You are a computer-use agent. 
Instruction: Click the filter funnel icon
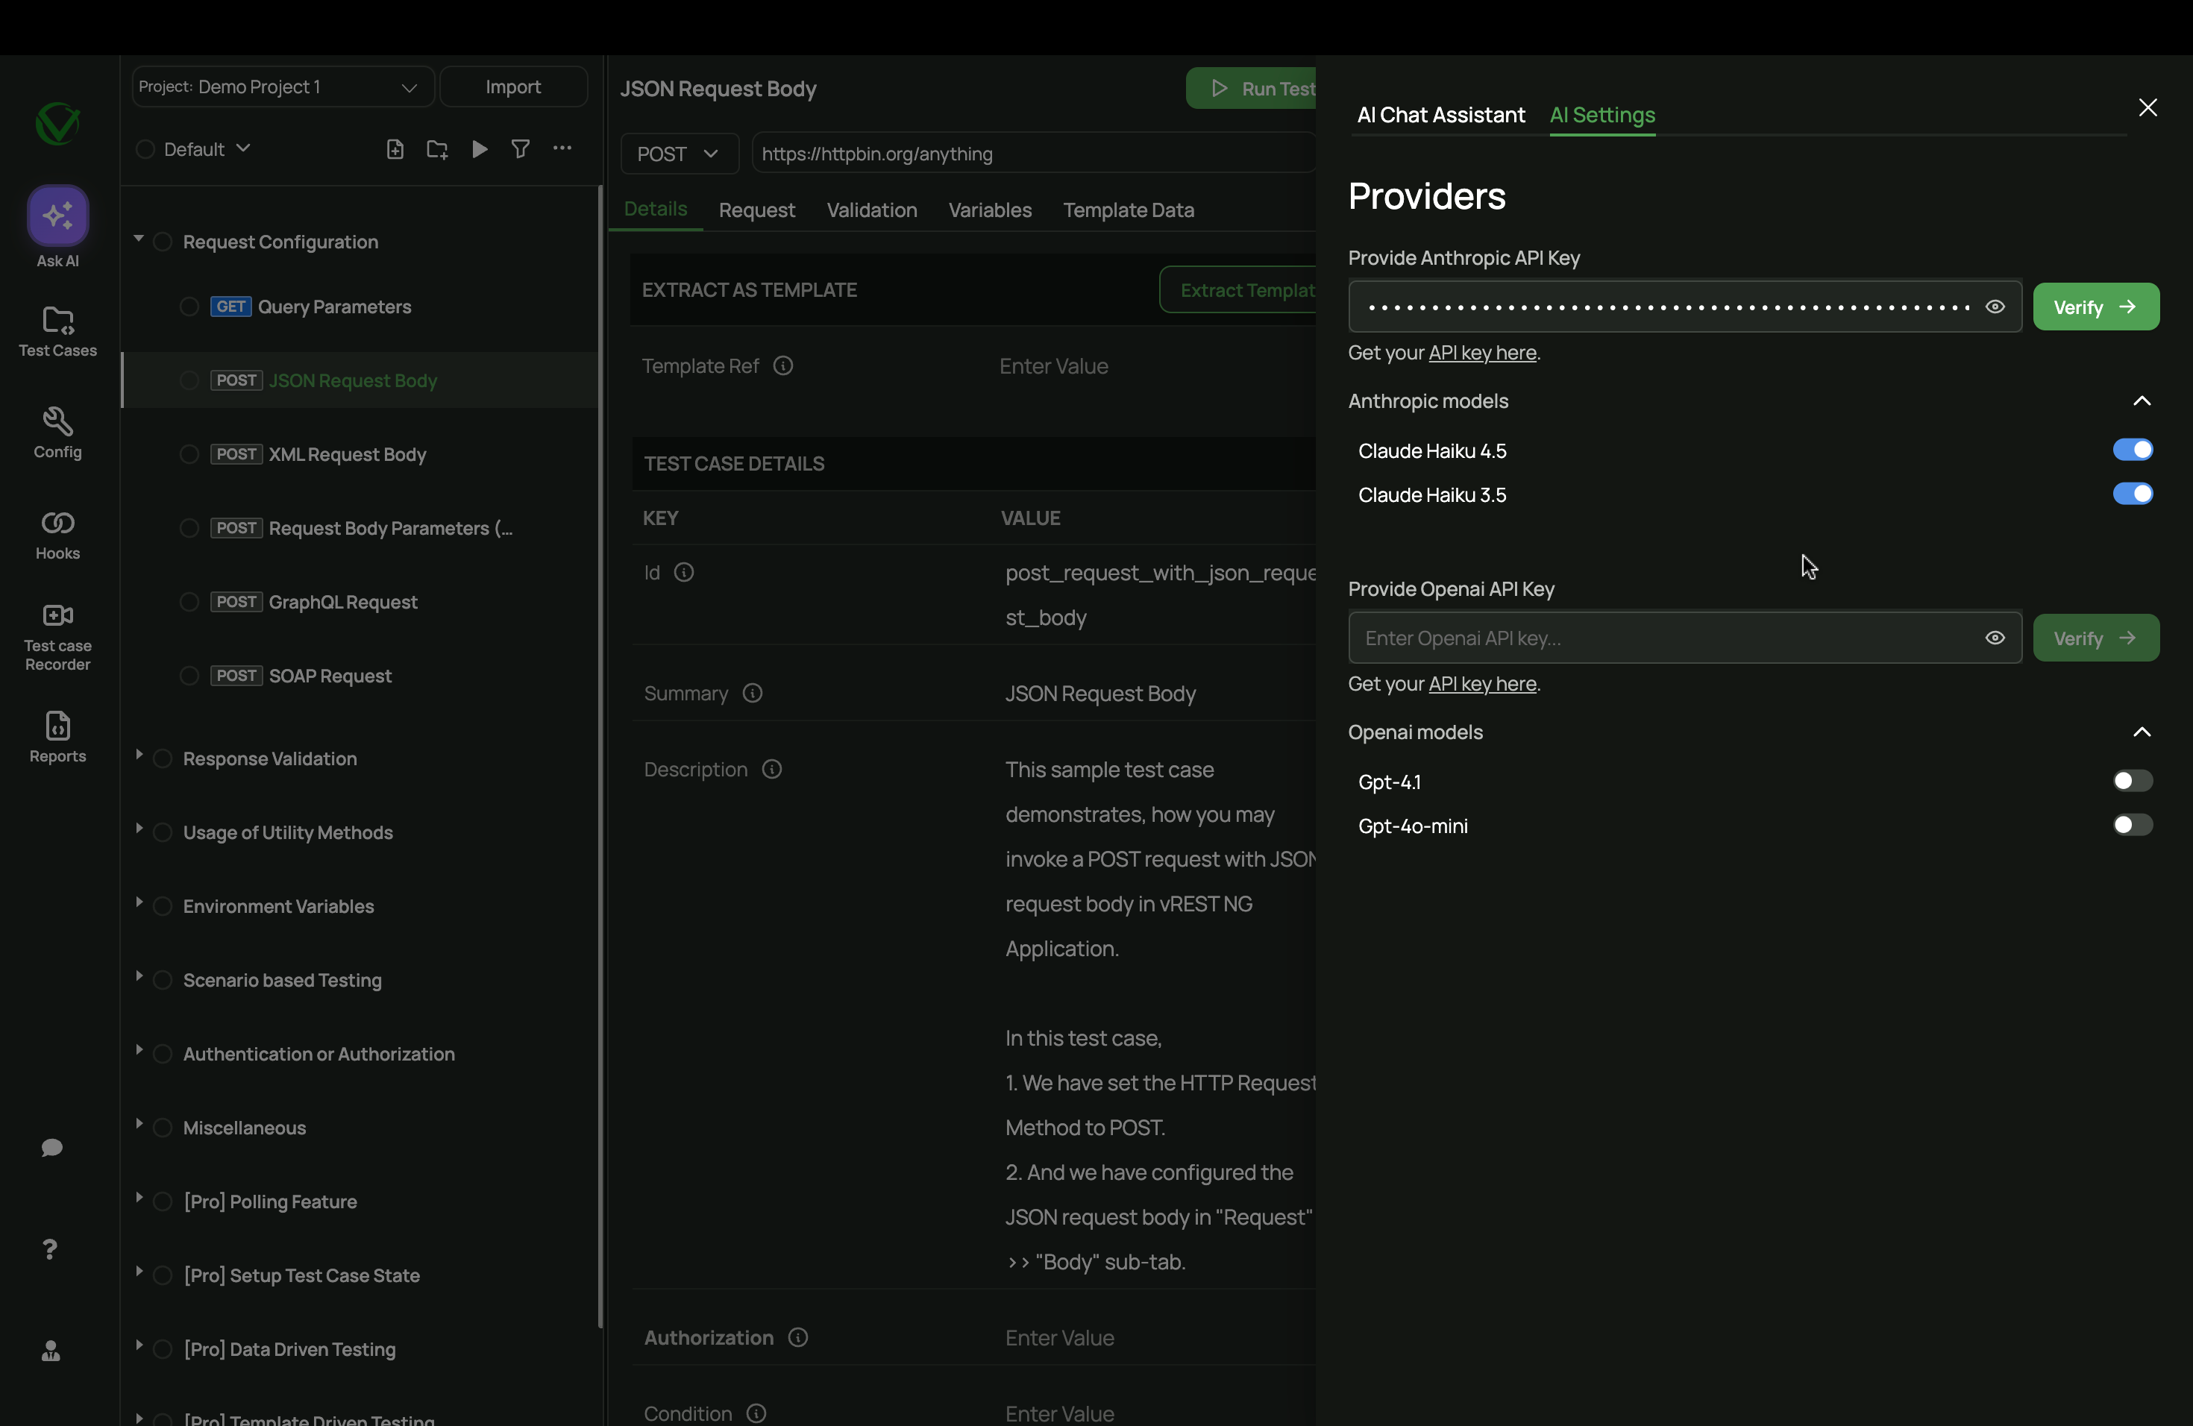[521, 149]
